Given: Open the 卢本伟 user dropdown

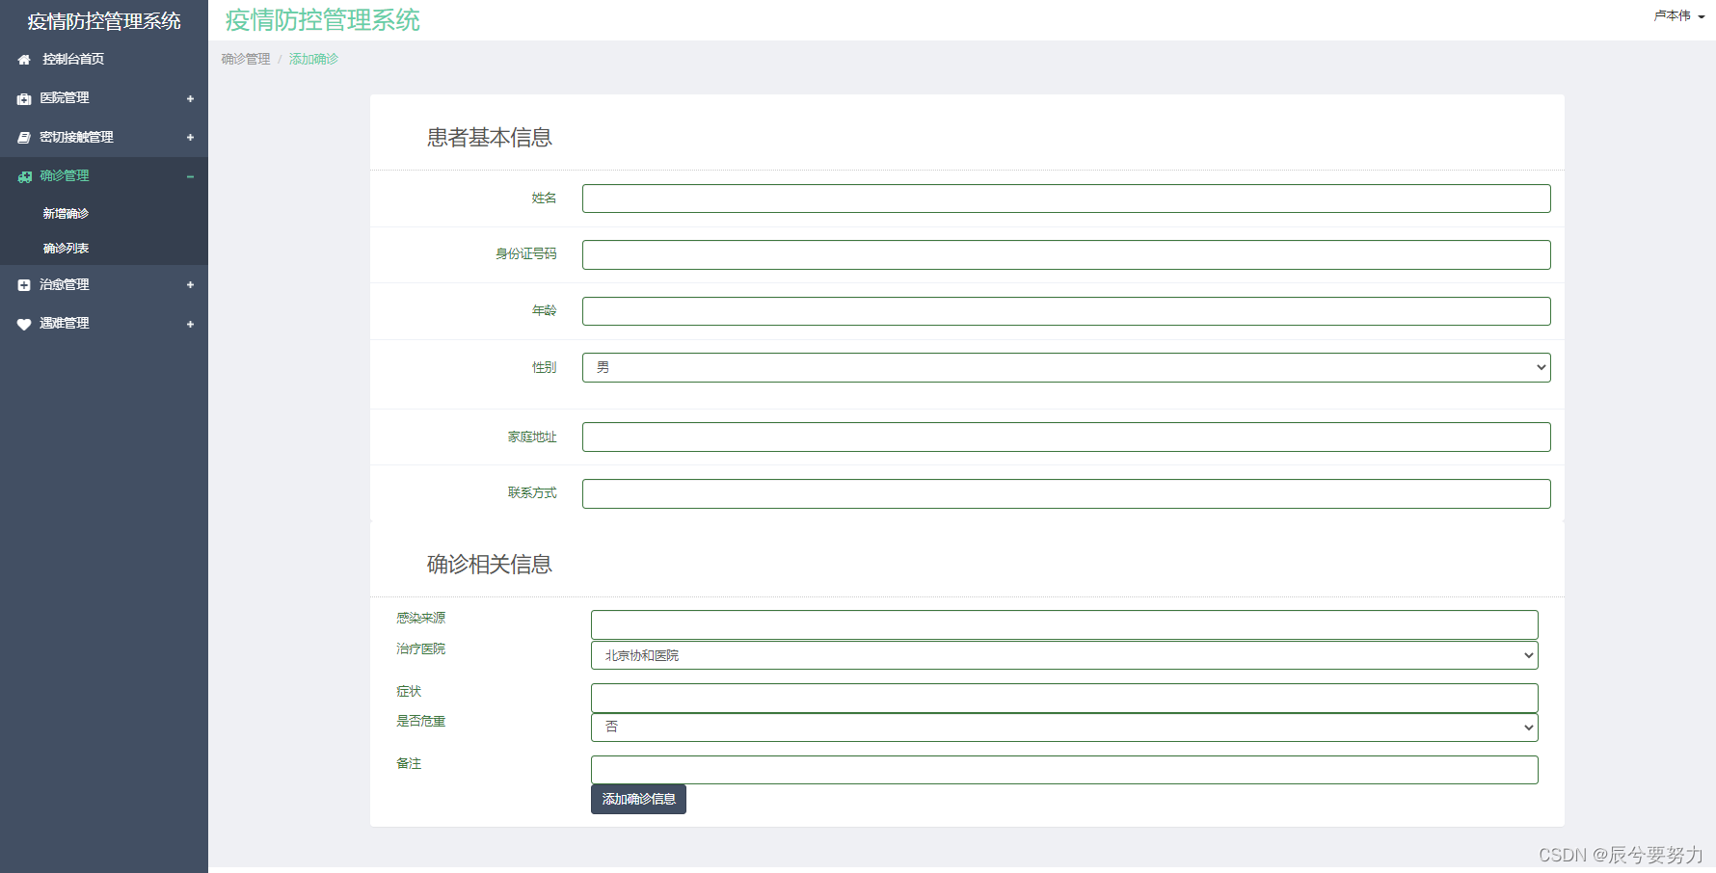Looking at the screenshot, I should coord(1679,15).
